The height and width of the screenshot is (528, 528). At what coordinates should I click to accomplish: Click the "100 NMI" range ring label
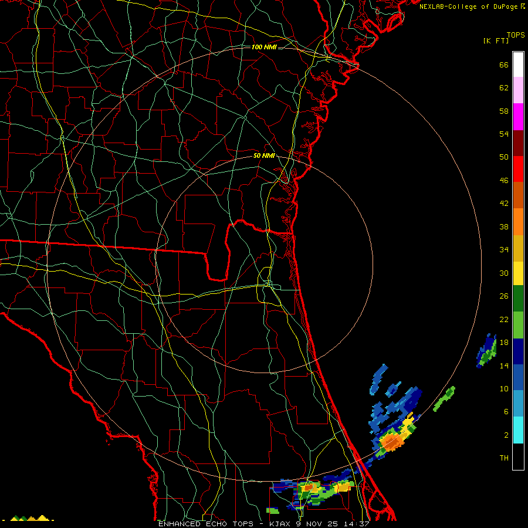tap(264, 47)
